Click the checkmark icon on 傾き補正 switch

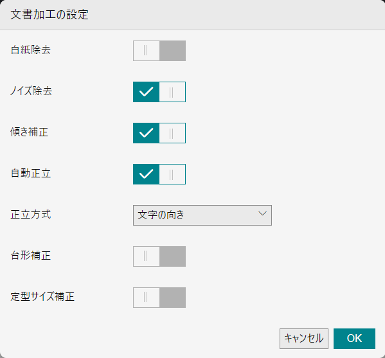coord(146,133)
